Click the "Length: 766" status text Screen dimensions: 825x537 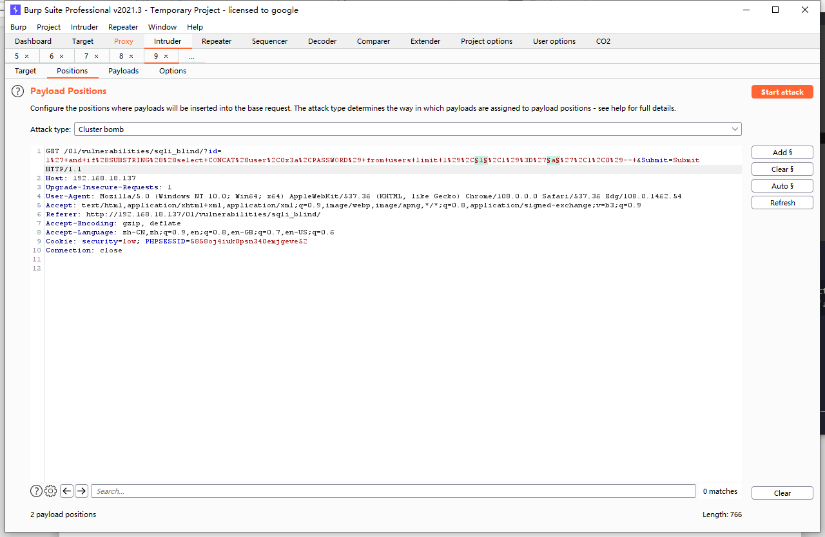pyautogui.click(x=723, y=514)
